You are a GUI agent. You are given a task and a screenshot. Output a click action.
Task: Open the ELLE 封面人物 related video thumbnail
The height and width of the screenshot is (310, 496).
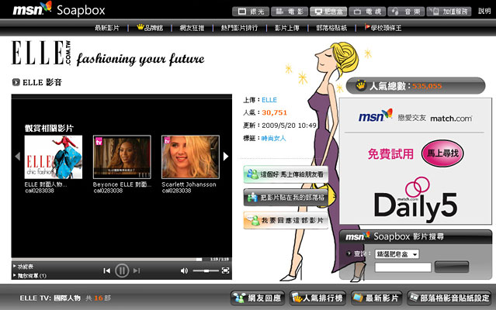tap(54, 157)
